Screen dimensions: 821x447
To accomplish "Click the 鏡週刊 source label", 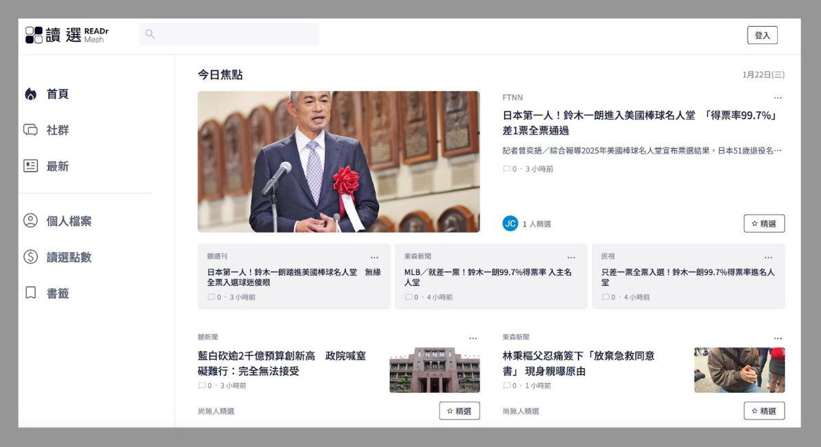I will 217,256.
